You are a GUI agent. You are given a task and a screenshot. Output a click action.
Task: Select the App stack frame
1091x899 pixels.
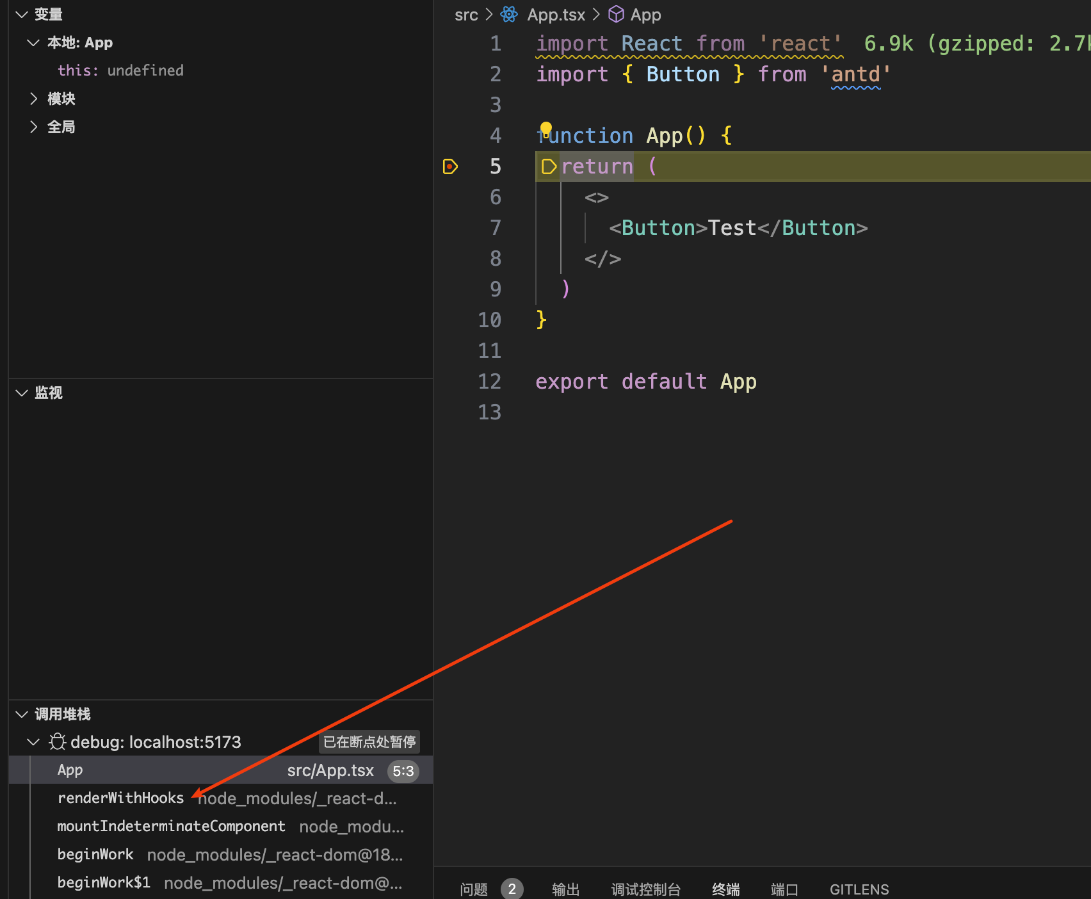point(221,770)
